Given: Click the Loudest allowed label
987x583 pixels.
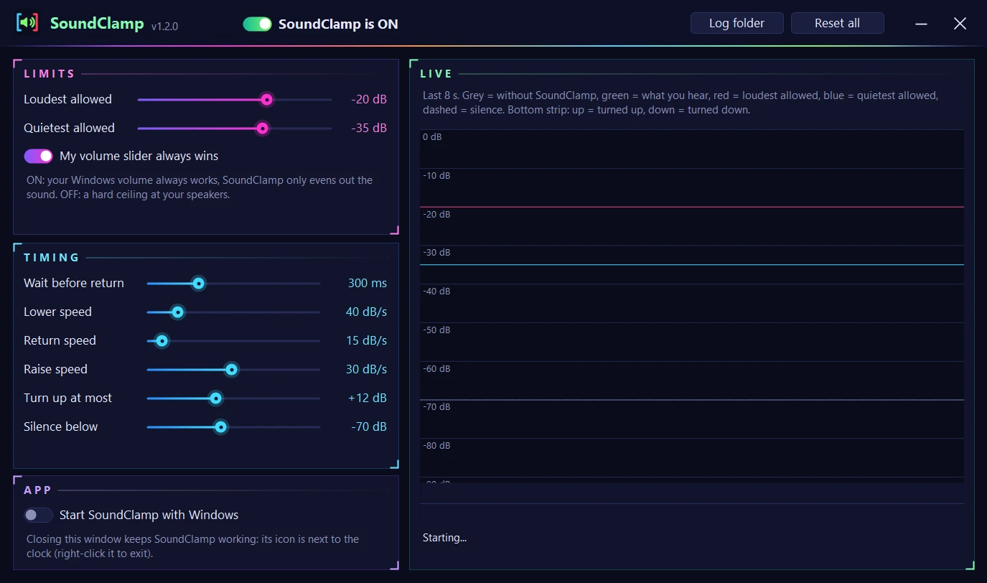Looking at the screenshot, I should pyautogui.click(x=67, y=99).
